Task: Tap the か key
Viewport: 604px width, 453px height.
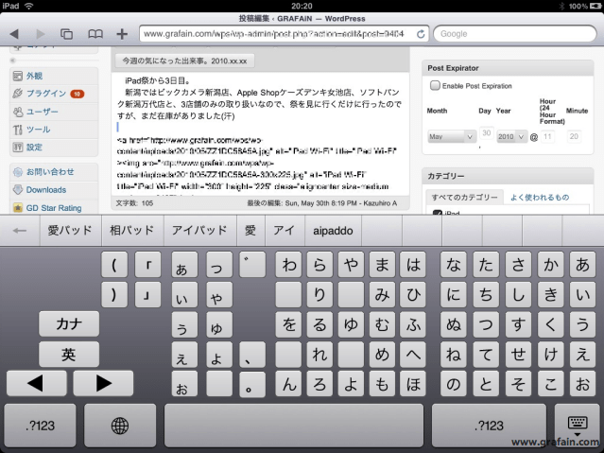Action: coord(550,265)
